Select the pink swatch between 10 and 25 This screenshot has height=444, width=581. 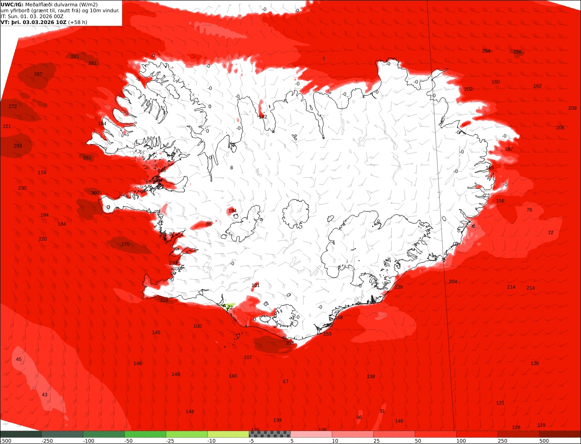point(353,434)
